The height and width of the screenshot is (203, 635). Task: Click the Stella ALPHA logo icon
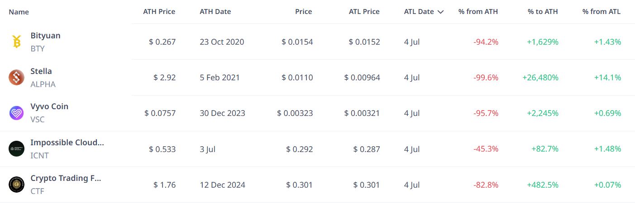tap(16, 78)
